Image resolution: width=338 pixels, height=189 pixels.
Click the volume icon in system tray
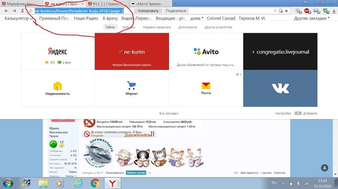pyautogui.click(x=299, y=183)
